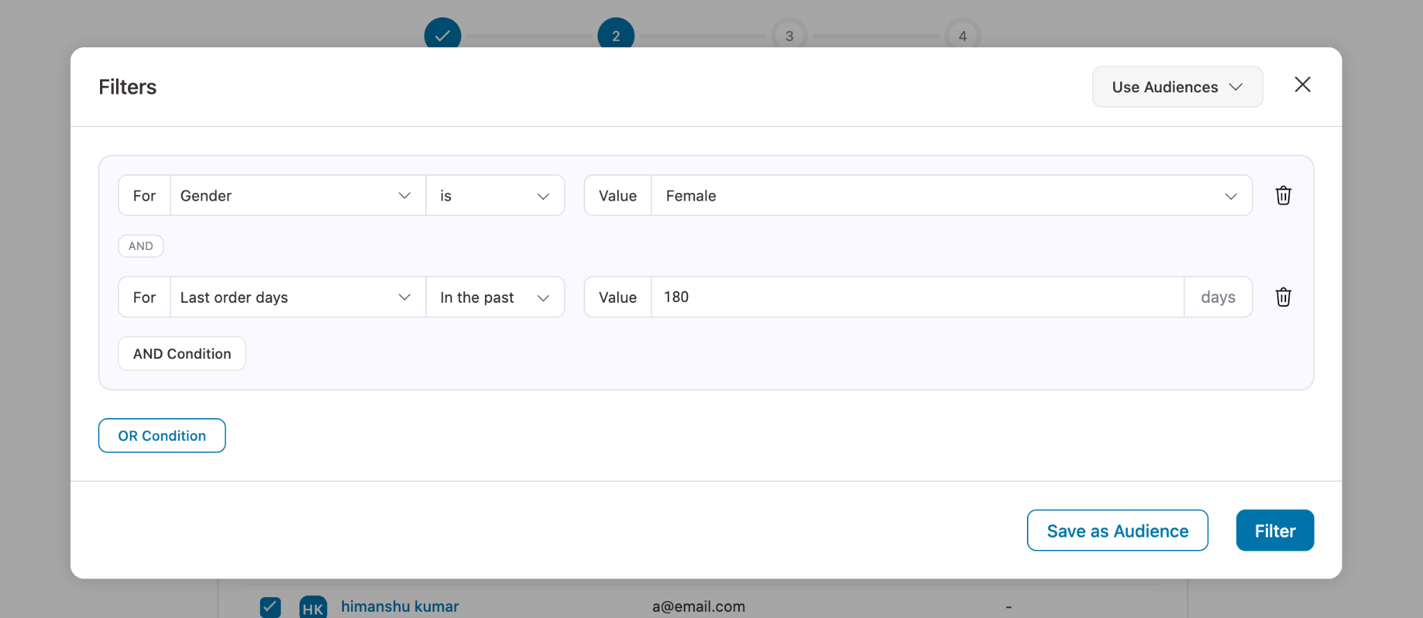Close the Filters dialog
This screenshot has height=618, width=1423.
[x=1302, y=85]
